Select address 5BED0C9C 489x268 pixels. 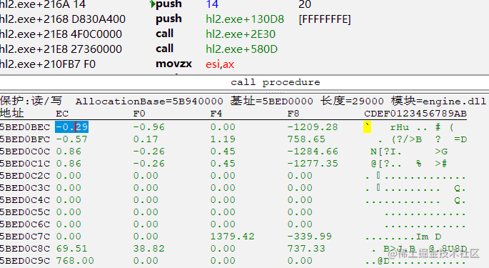(x=25, y=261)
